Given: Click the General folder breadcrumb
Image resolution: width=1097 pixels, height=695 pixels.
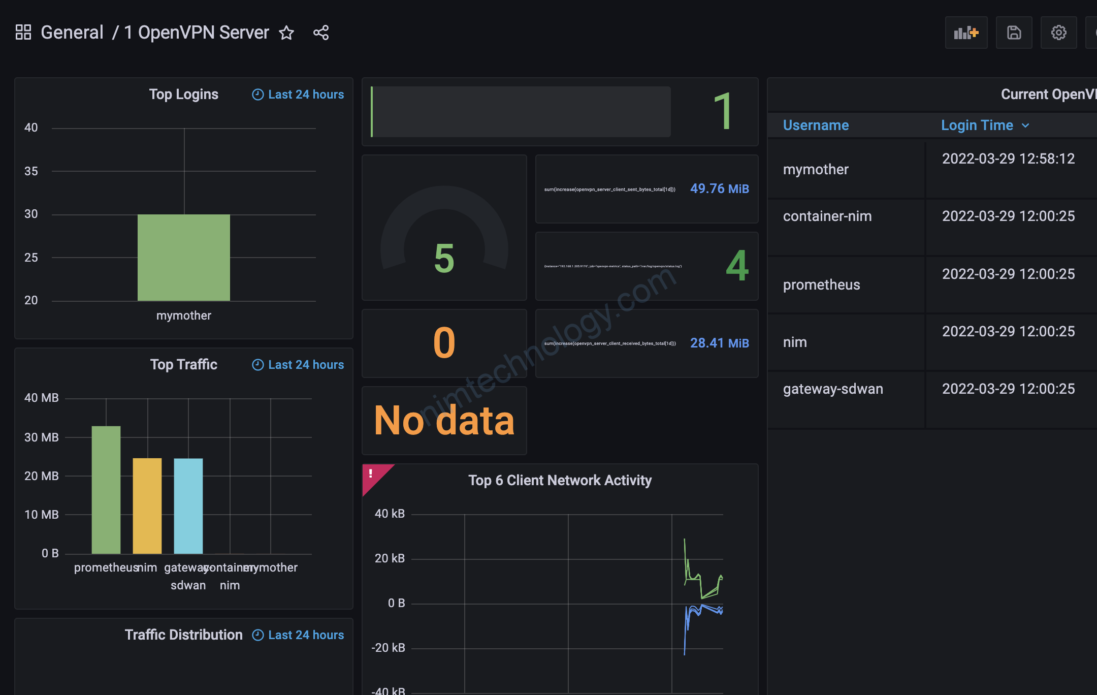Looking at the screenshot, I should tap(72, 33).
